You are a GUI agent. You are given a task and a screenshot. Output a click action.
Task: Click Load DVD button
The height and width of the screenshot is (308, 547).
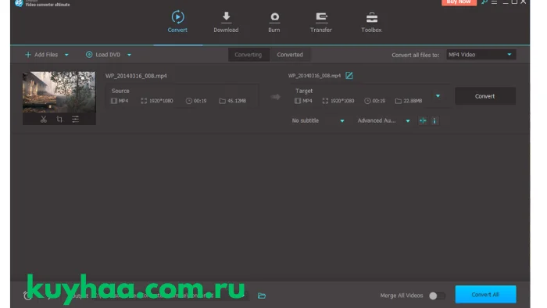[103, 55]
